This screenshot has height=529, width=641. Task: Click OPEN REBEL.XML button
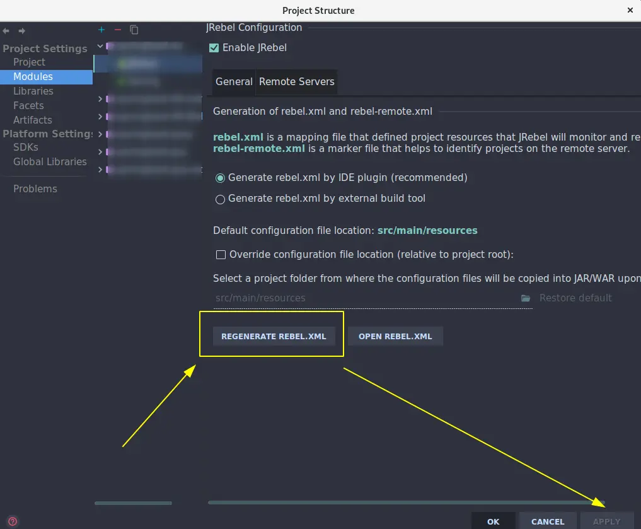395,337
